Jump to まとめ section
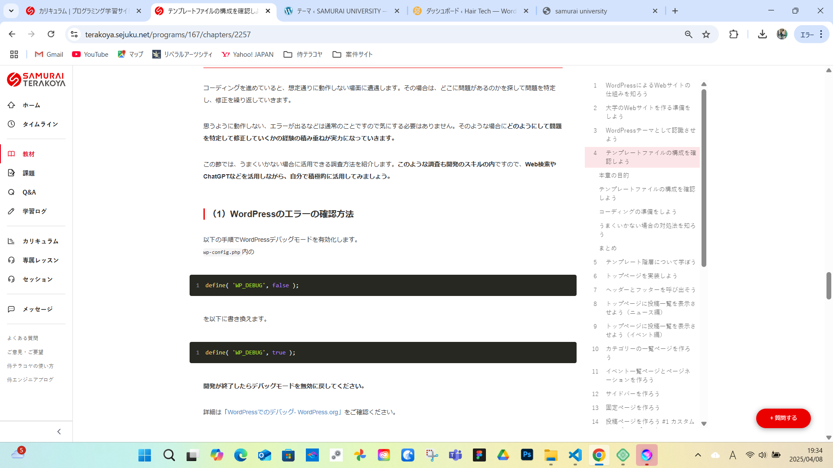The width and height of the screenshot is (833, 468). 607,248
